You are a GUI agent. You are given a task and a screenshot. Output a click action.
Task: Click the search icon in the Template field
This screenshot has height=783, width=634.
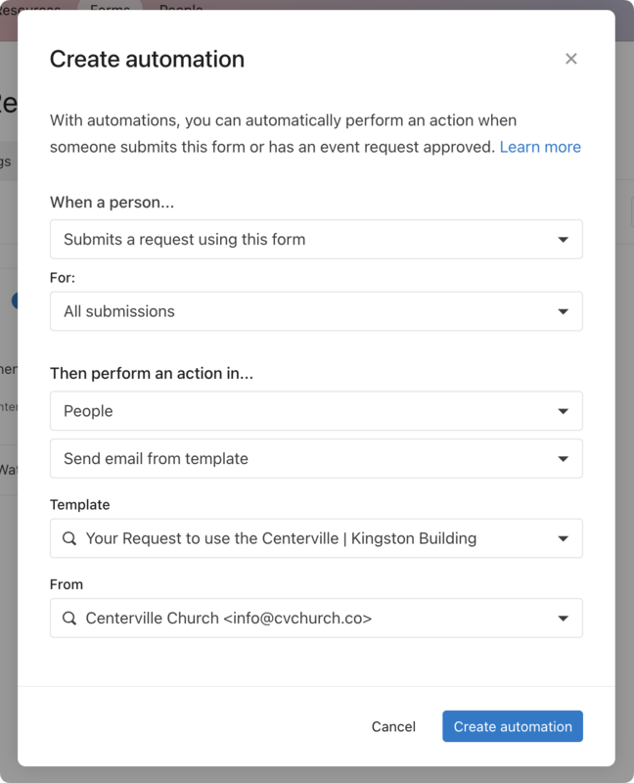point(69,537)
